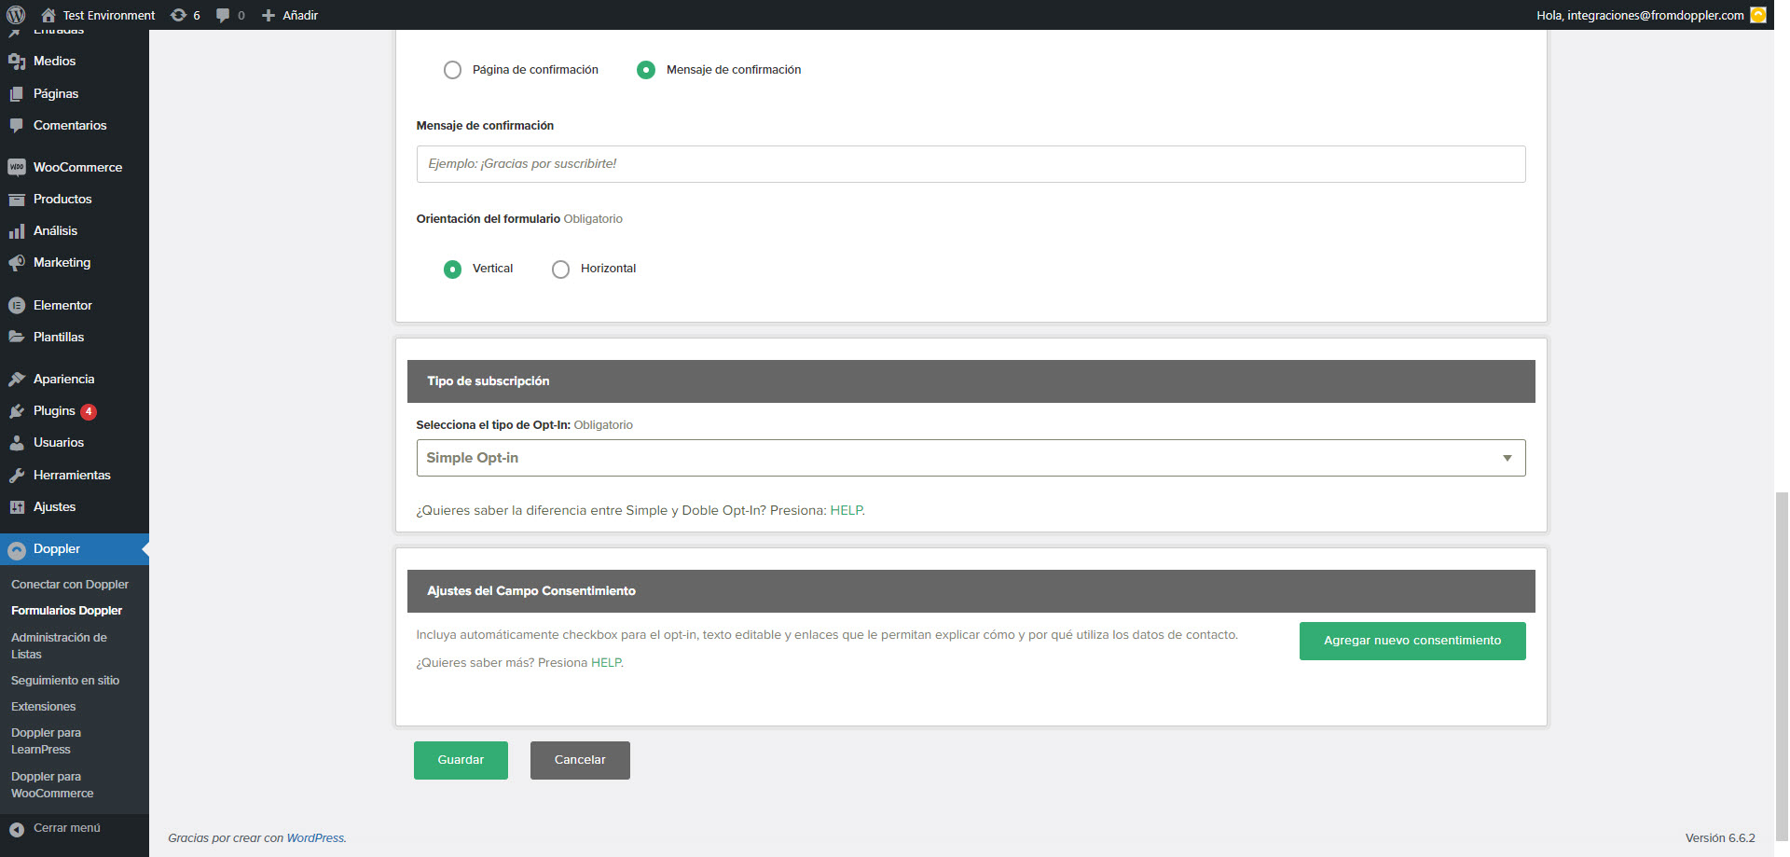Click the Comentarios sidebar icon

tap(17, 125)
